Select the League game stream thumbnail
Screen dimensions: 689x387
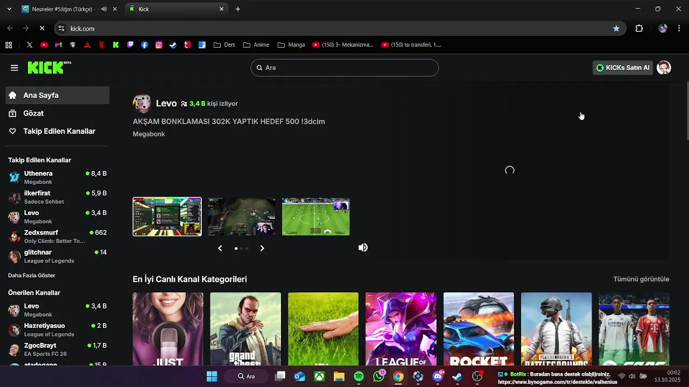241,217
